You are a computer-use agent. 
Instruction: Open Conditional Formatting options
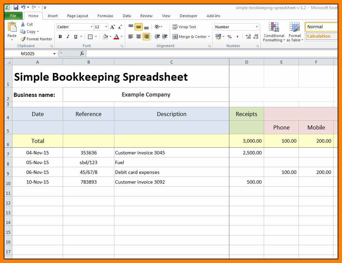click(x=274, y=32)
